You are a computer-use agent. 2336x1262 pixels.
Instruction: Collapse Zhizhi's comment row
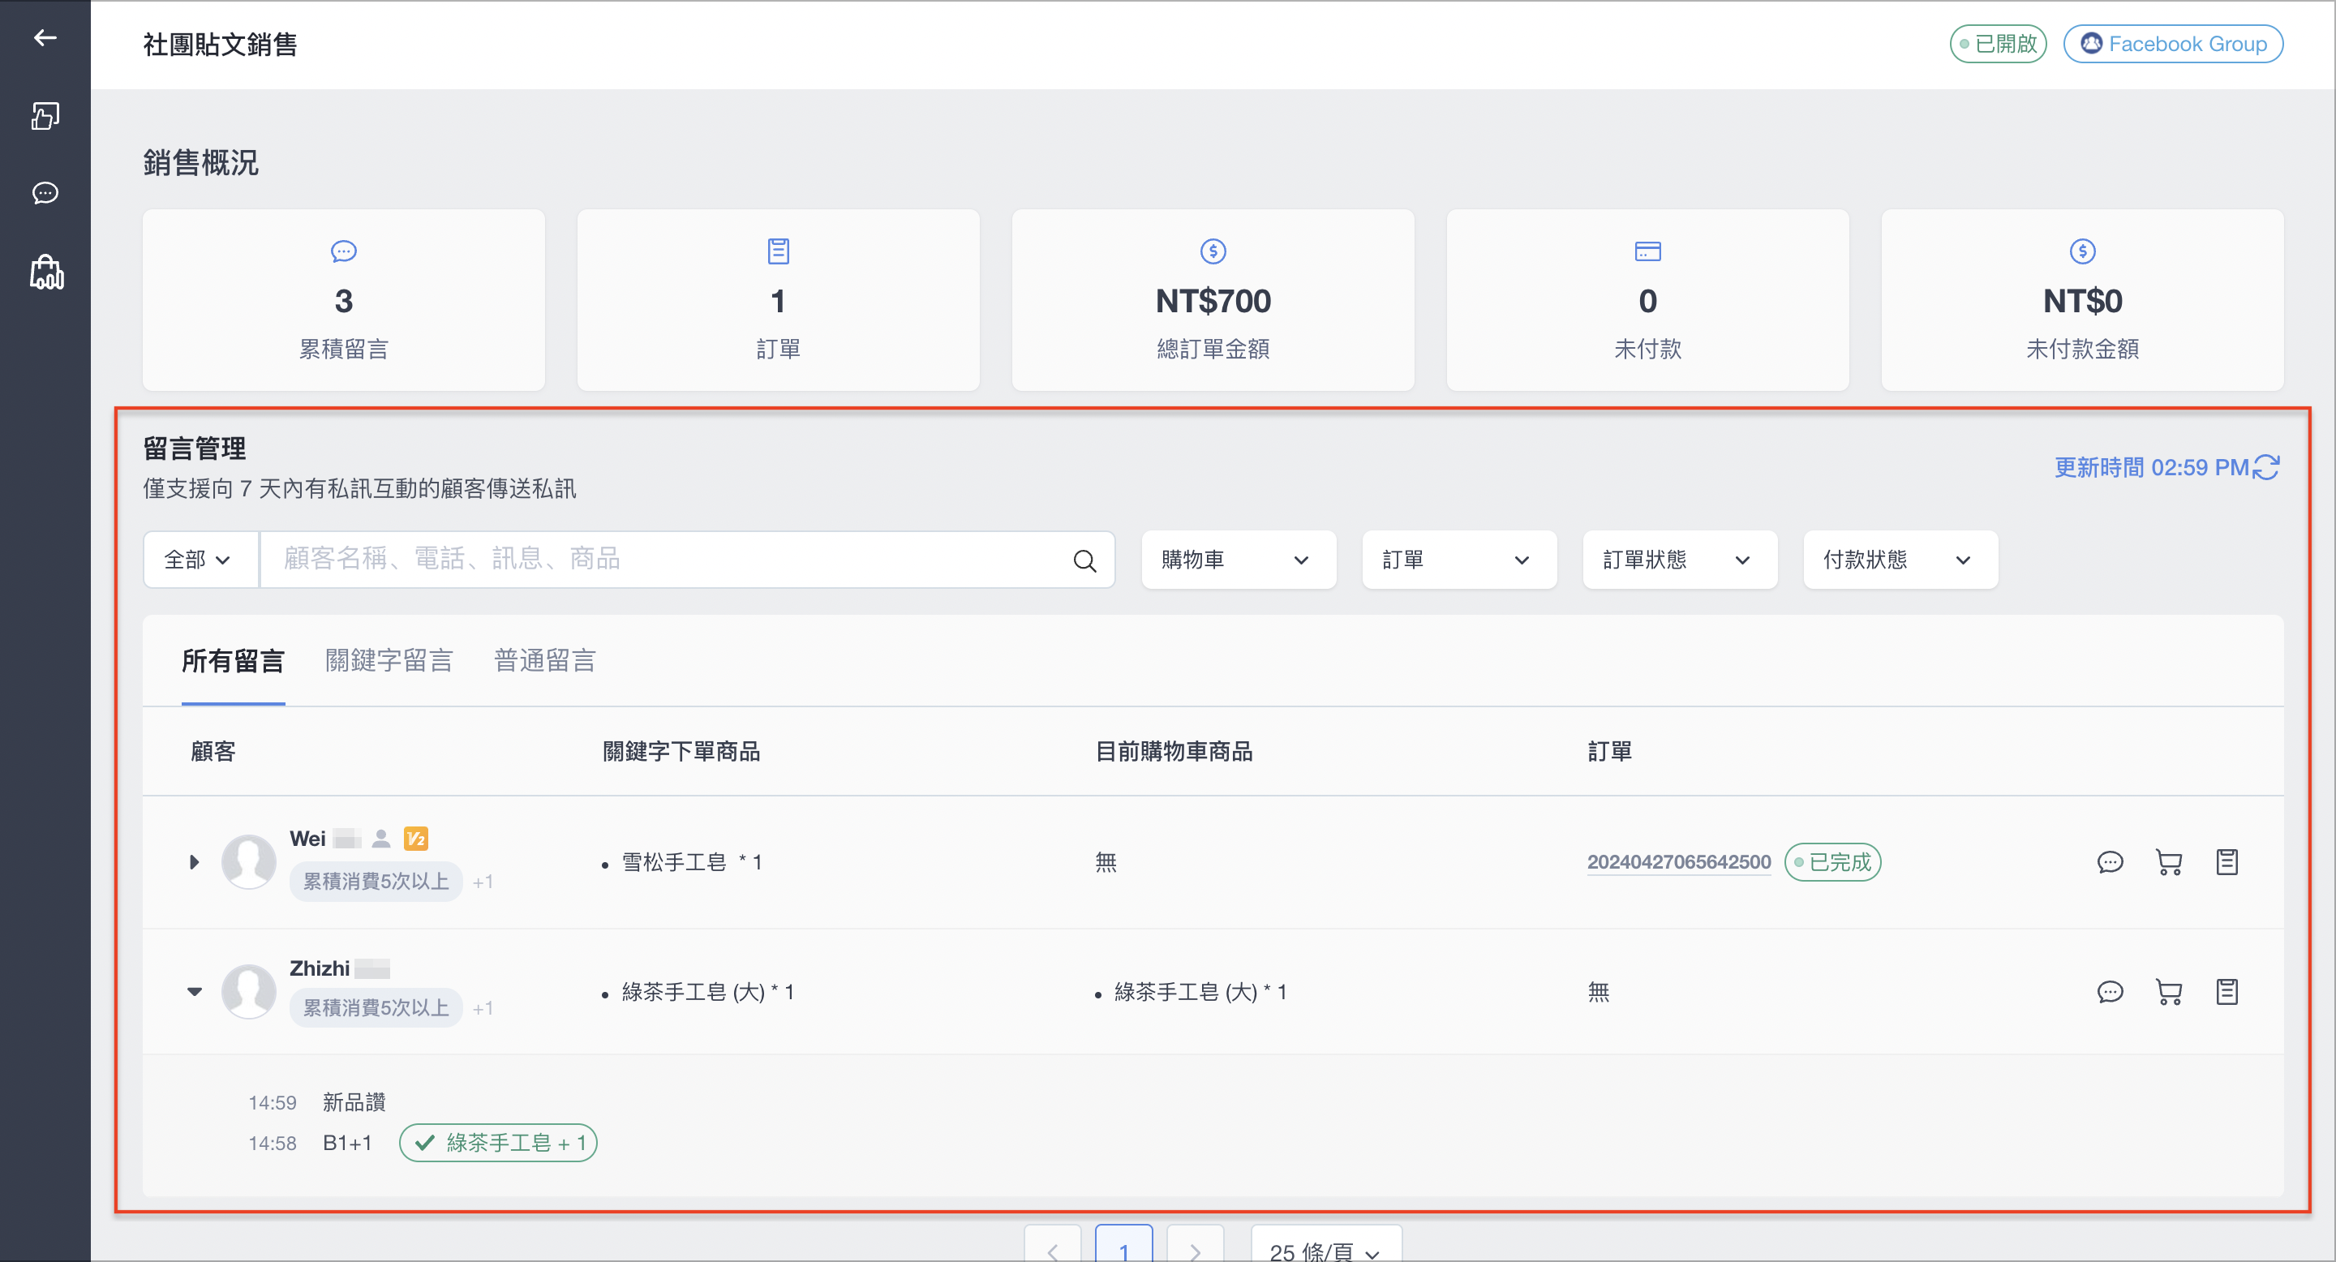pyautogui.click(x=194, y=992)
